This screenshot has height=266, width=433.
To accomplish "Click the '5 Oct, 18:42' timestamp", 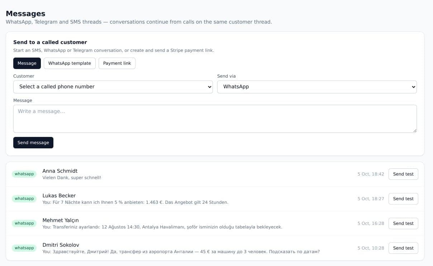I will tap(371, 174).
